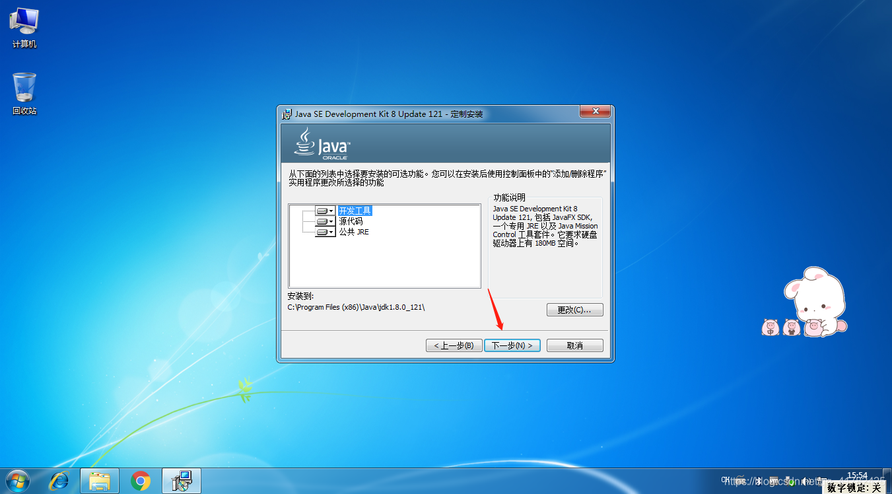Cancel the installation with 取消
Screen dimensions: 892x494
pyautogui.click(x=575, y=345)
